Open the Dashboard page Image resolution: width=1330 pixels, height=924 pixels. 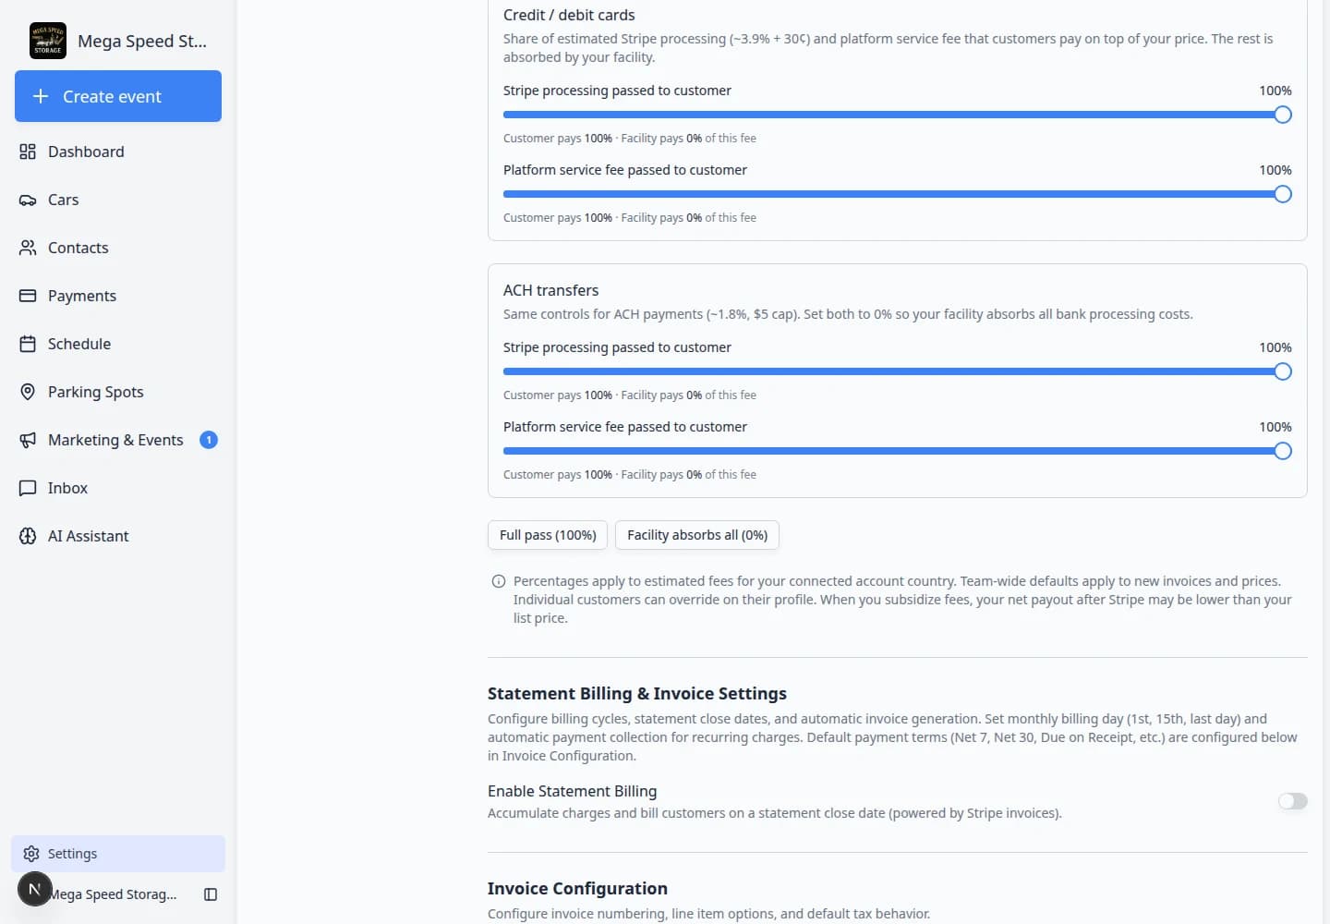coord(118,152)
